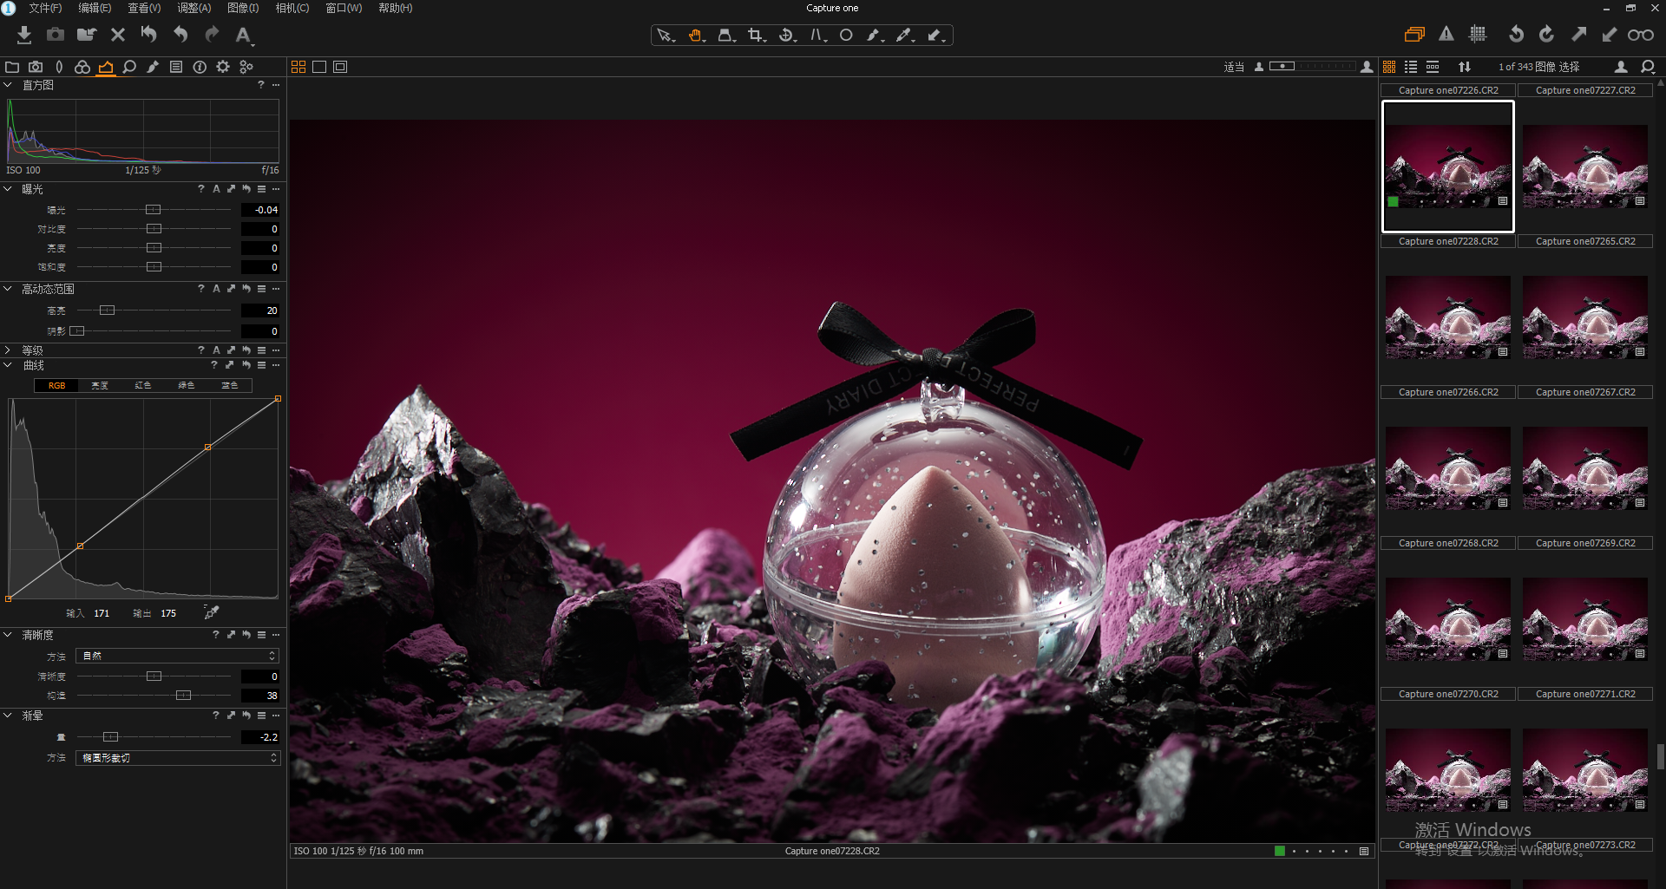Click the Undo arrow icon

point(180,35)
